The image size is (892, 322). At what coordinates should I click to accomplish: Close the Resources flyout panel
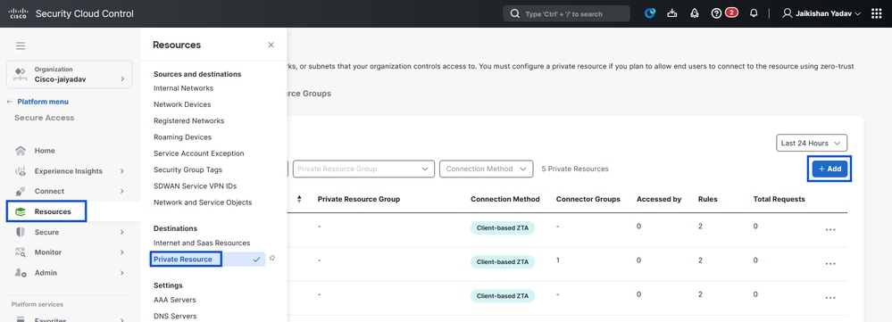pos(271,45)
